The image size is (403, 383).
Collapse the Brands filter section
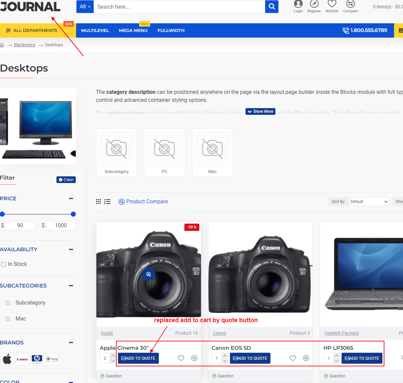(x=71, y=343)
